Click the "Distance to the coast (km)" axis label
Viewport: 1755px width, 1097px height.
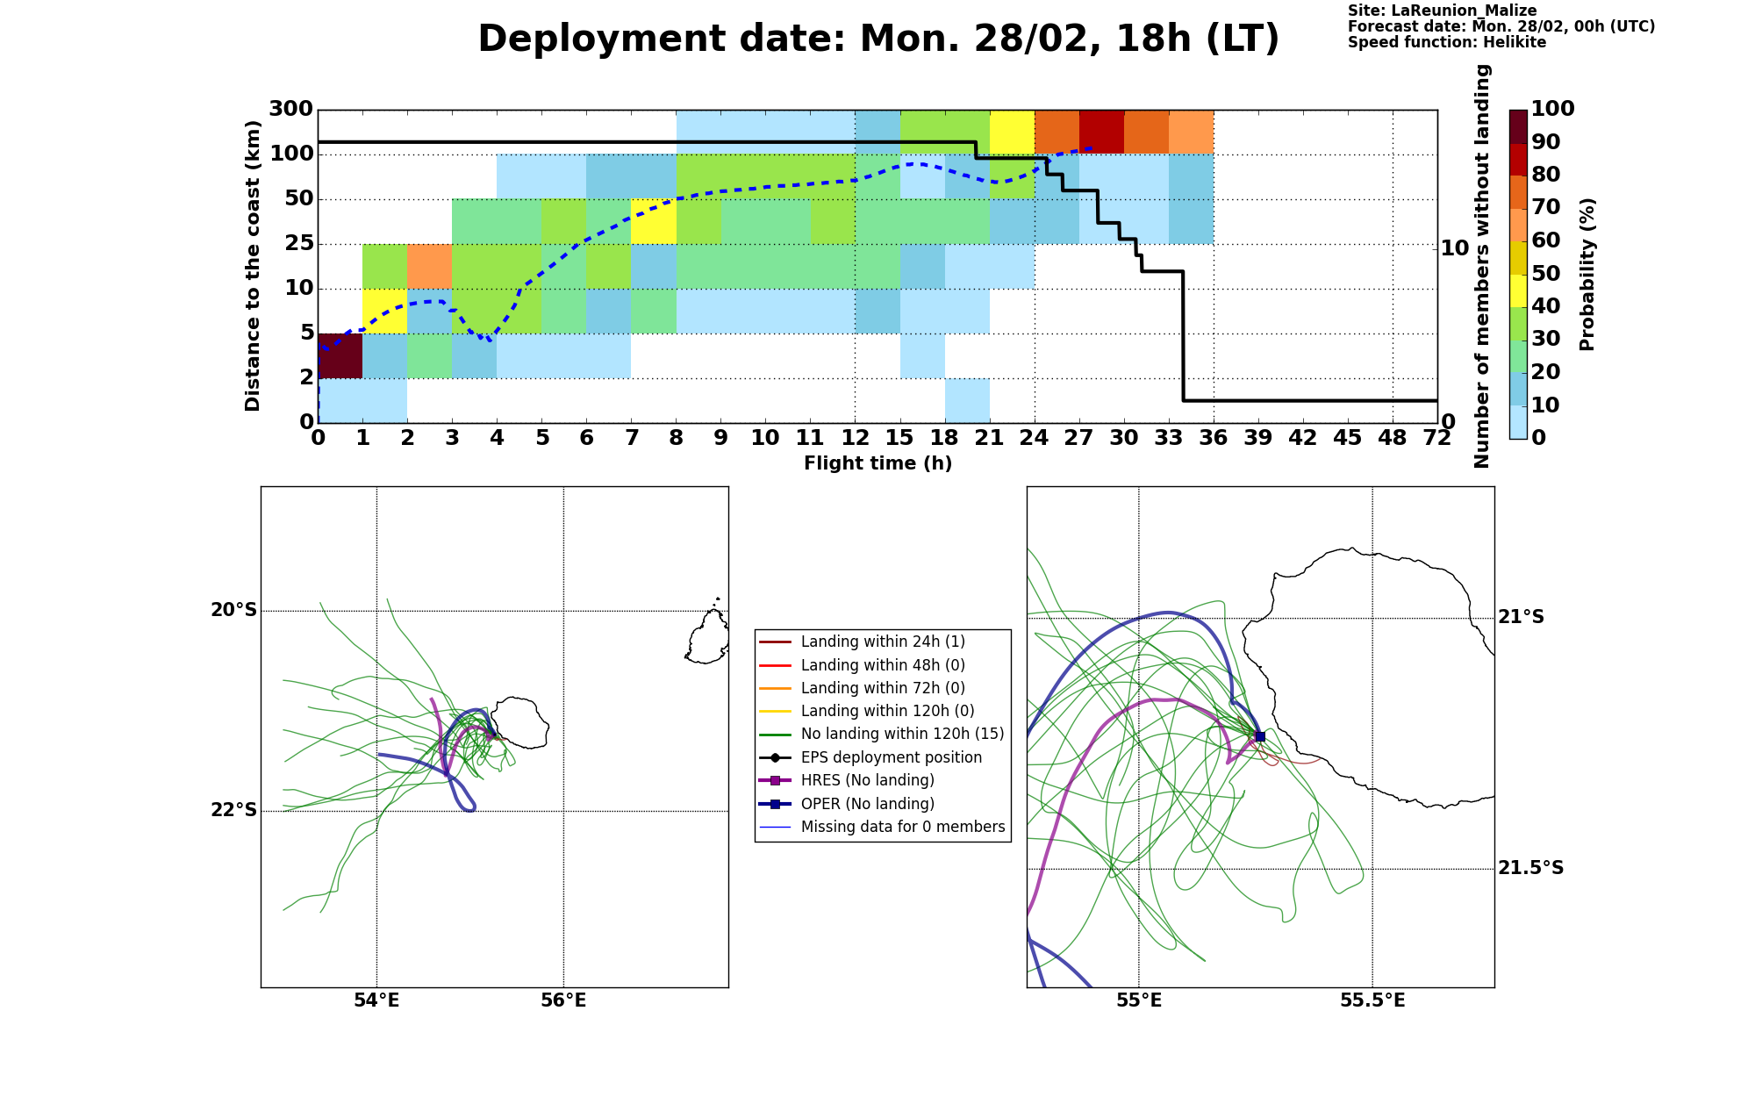pos(253,266)
